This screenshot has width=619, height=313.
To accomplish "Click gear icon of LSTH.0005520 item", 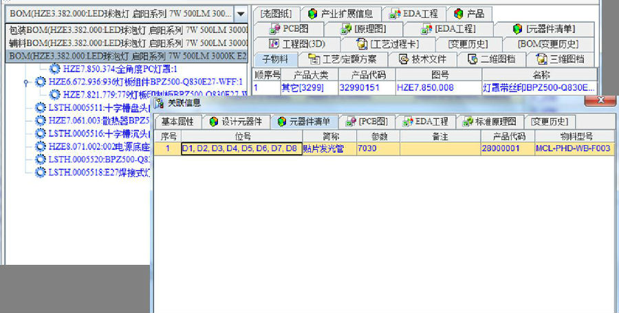I will [x=41, y=160].
